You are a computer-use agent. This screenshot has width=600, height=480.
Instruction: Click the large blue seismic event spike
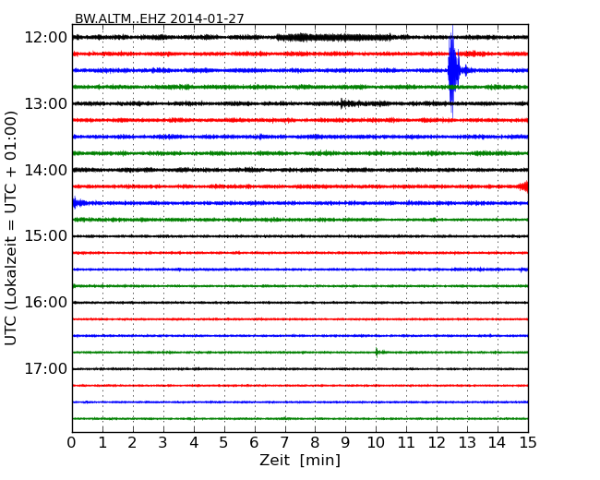[x=453, y=71]
